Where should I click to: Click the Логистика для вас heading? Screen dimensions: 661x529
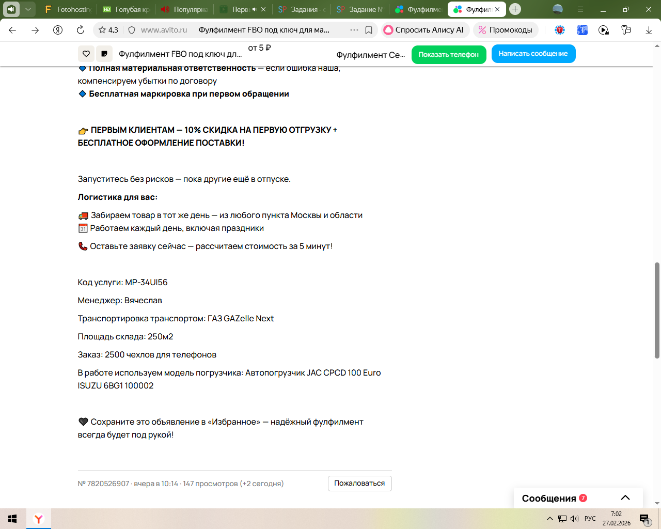(x=118, y=197)
